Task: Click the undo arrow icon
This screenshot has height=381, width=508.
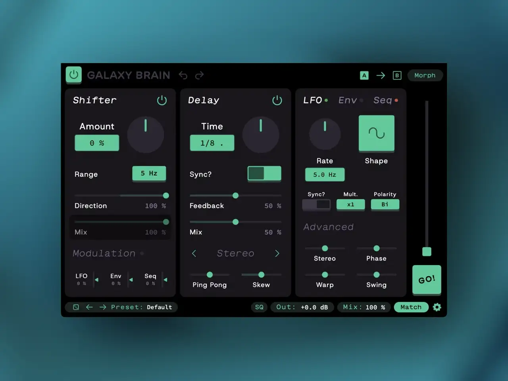Action: 183,75
